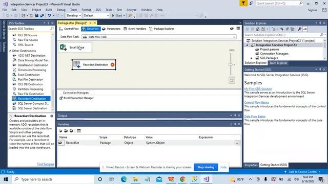Open help icon for Recordset Destination
328x184 pixels.
[x=52, y=116]
